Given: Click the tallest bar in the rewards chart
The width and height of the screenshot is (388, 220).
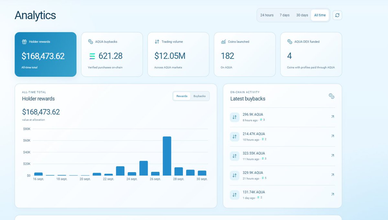Looking at the screenshot, I should (x=167, y=156).
